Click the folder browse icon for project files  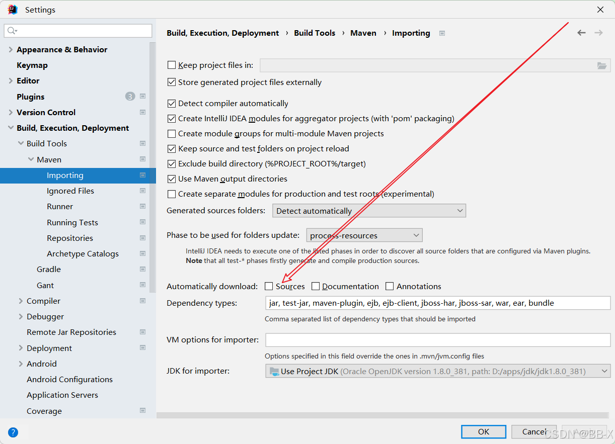coord(601,65)
